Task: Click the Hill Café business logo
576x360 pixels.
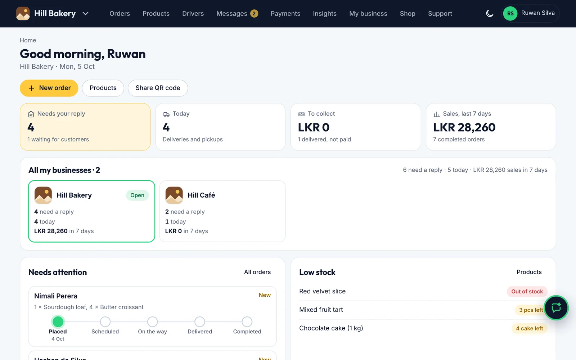Action: point(174,195)
